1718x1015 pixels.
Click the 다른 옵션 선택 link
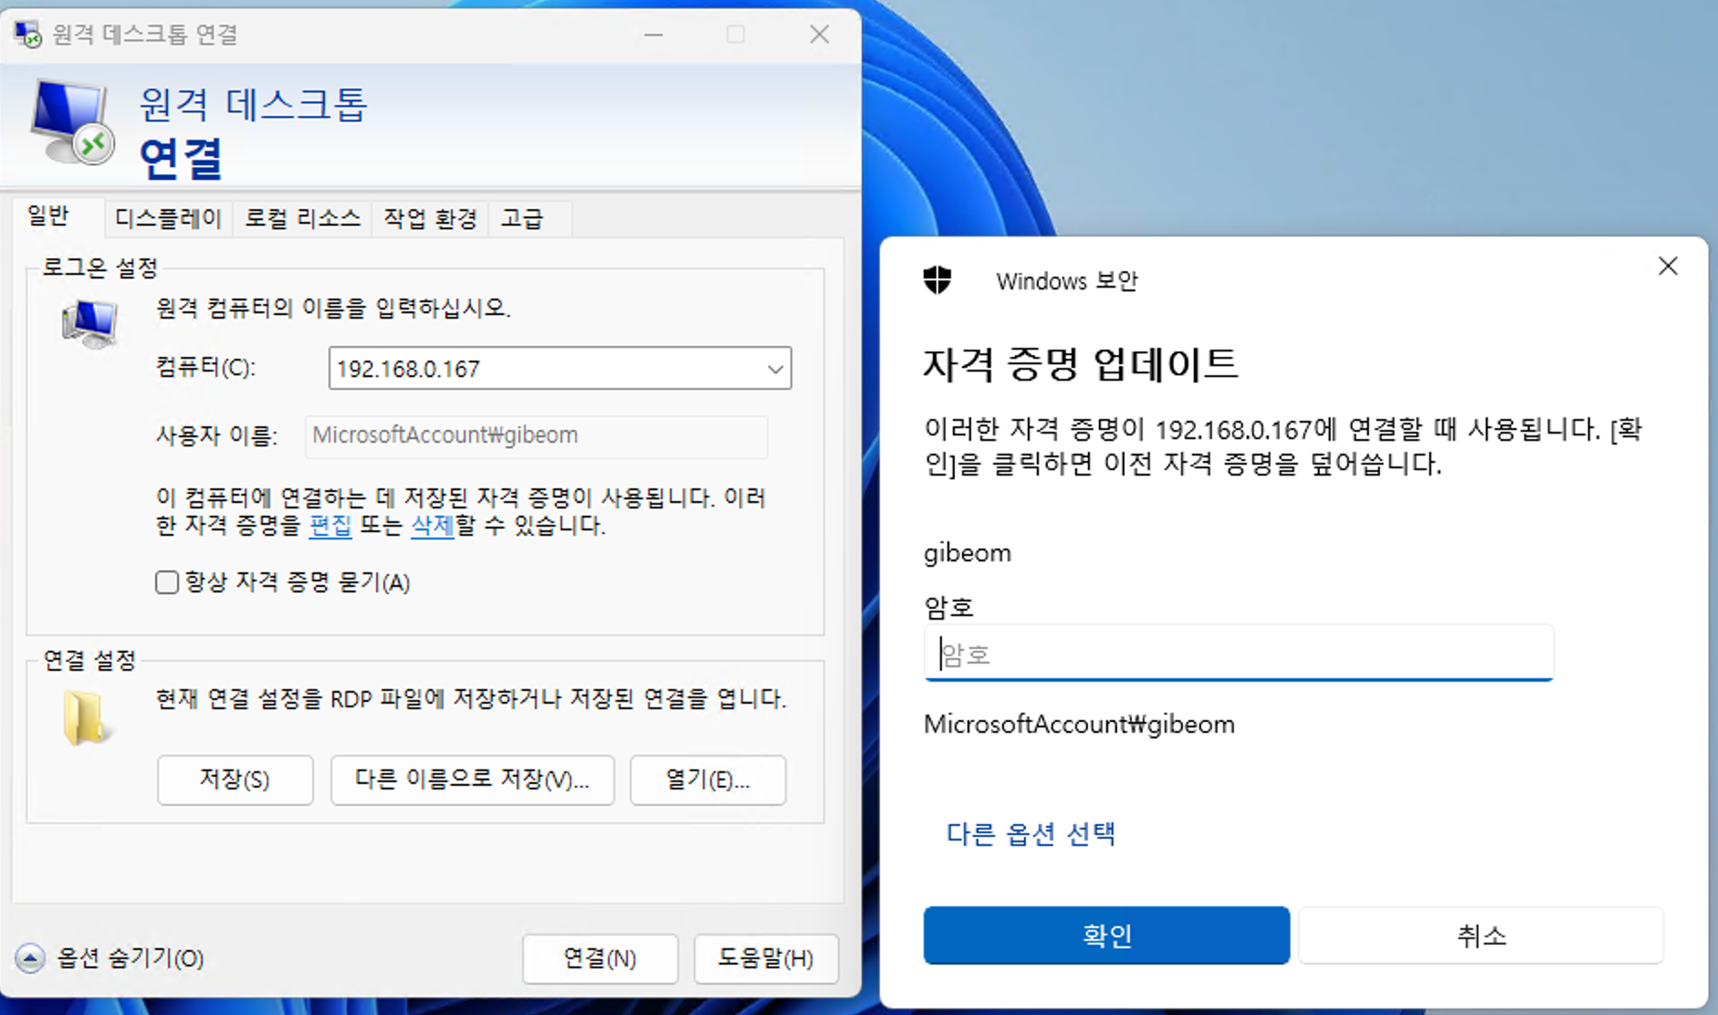point(1031,833)
